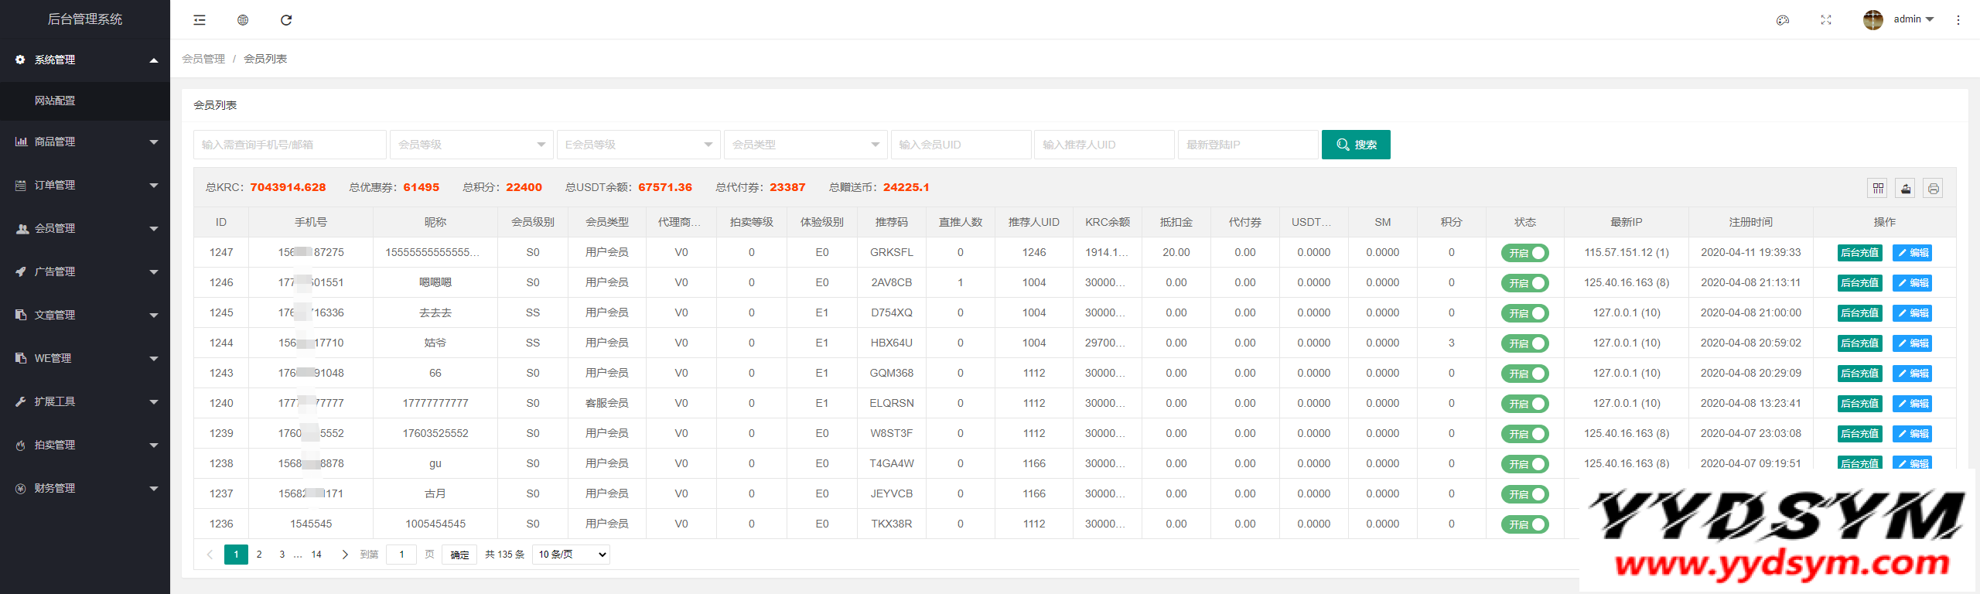Click the green 搜索 search button
The width and height of the screenshot is (1980, 594).
pyautogui.click(x=1356, y=145)
